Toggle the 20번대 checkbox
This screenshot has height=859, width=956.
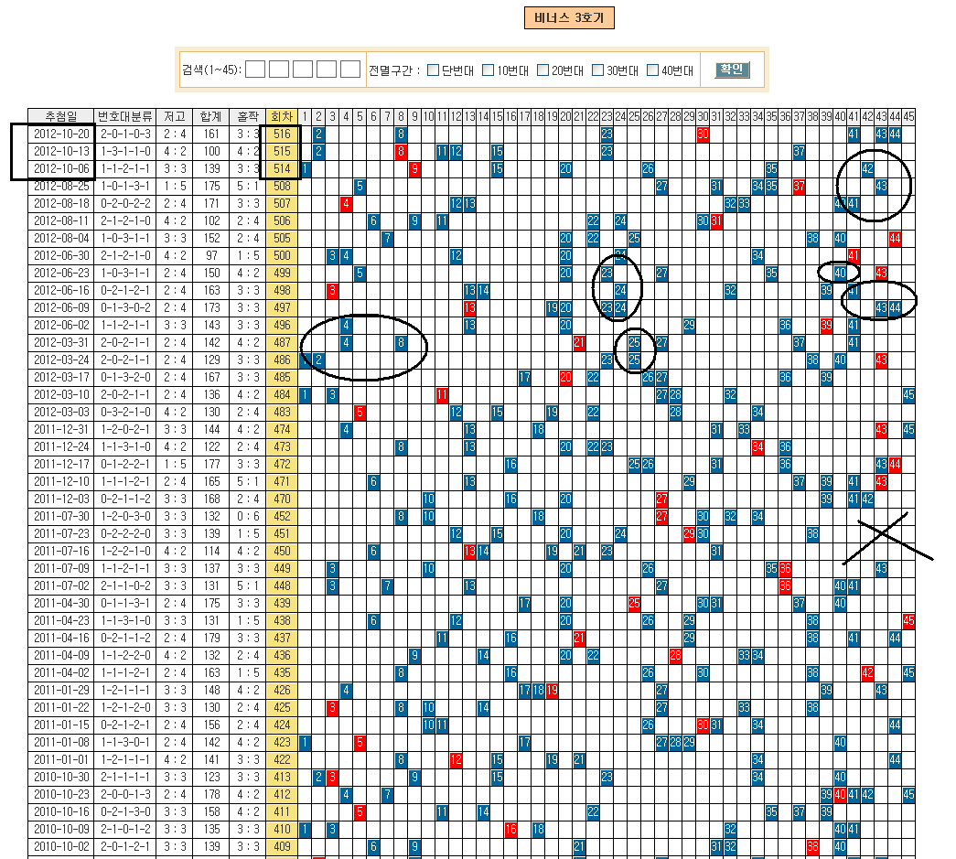click(x=543, y=70)
